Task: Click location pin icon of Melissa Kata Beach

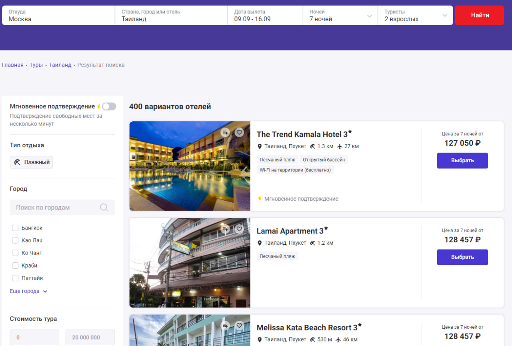Action: [260, 340]
